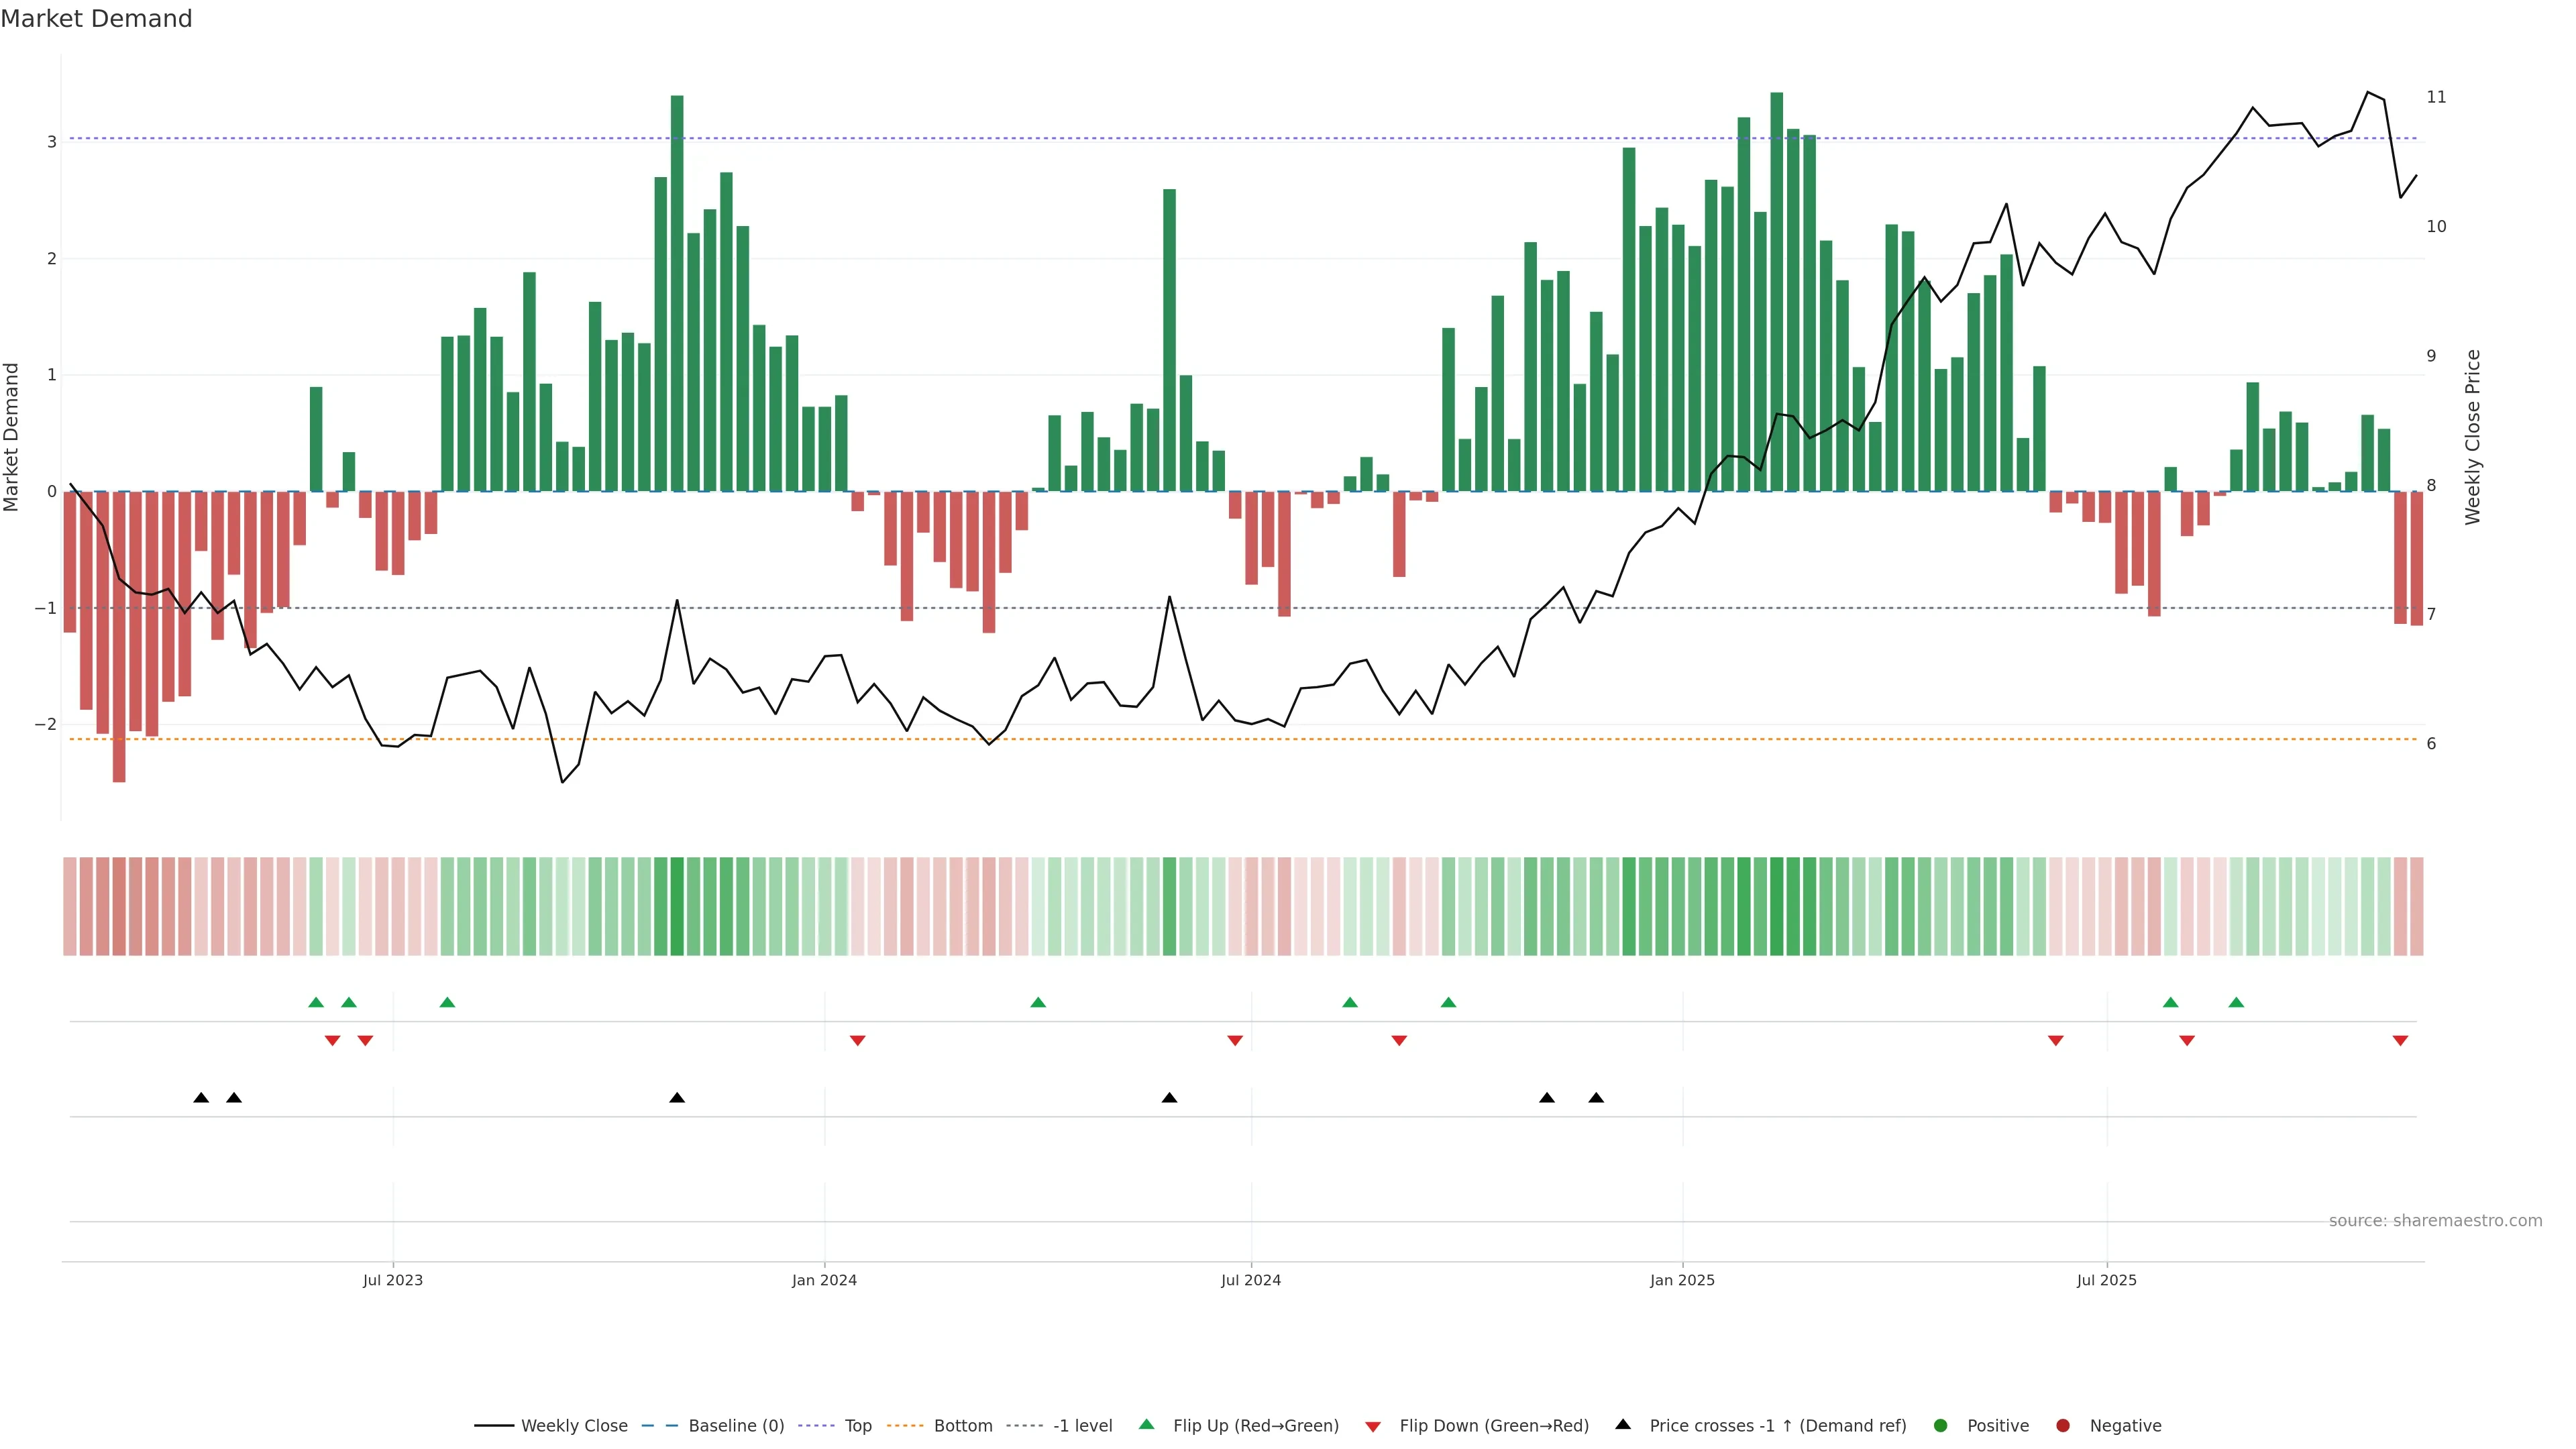Image resolution: width=2576 pixels, height=1449 pixels.
Task: Click the rightmost green Flip Up triangle marker
Action: [x=2236, y=1002]
